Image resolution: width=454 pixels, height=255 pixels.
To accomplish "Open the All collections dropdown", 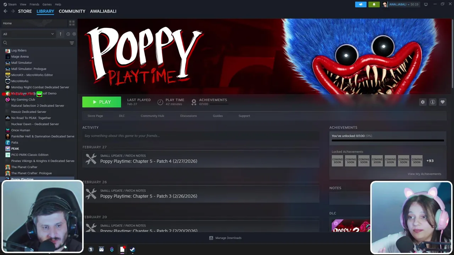I will click(x=28, y=34).
